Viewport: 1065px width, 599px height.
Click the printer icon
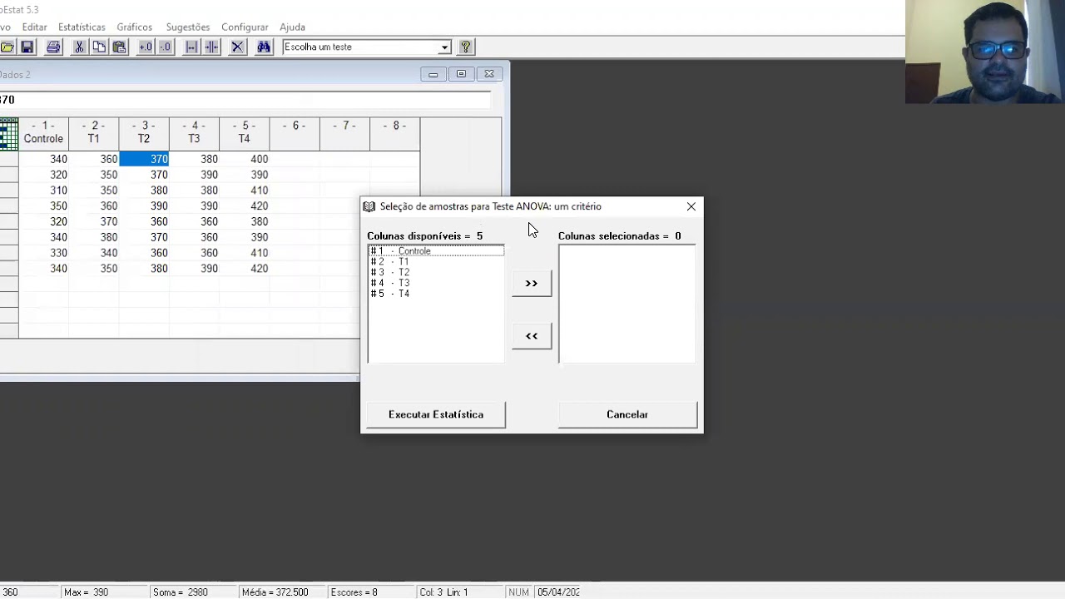[x=53, y=47]
